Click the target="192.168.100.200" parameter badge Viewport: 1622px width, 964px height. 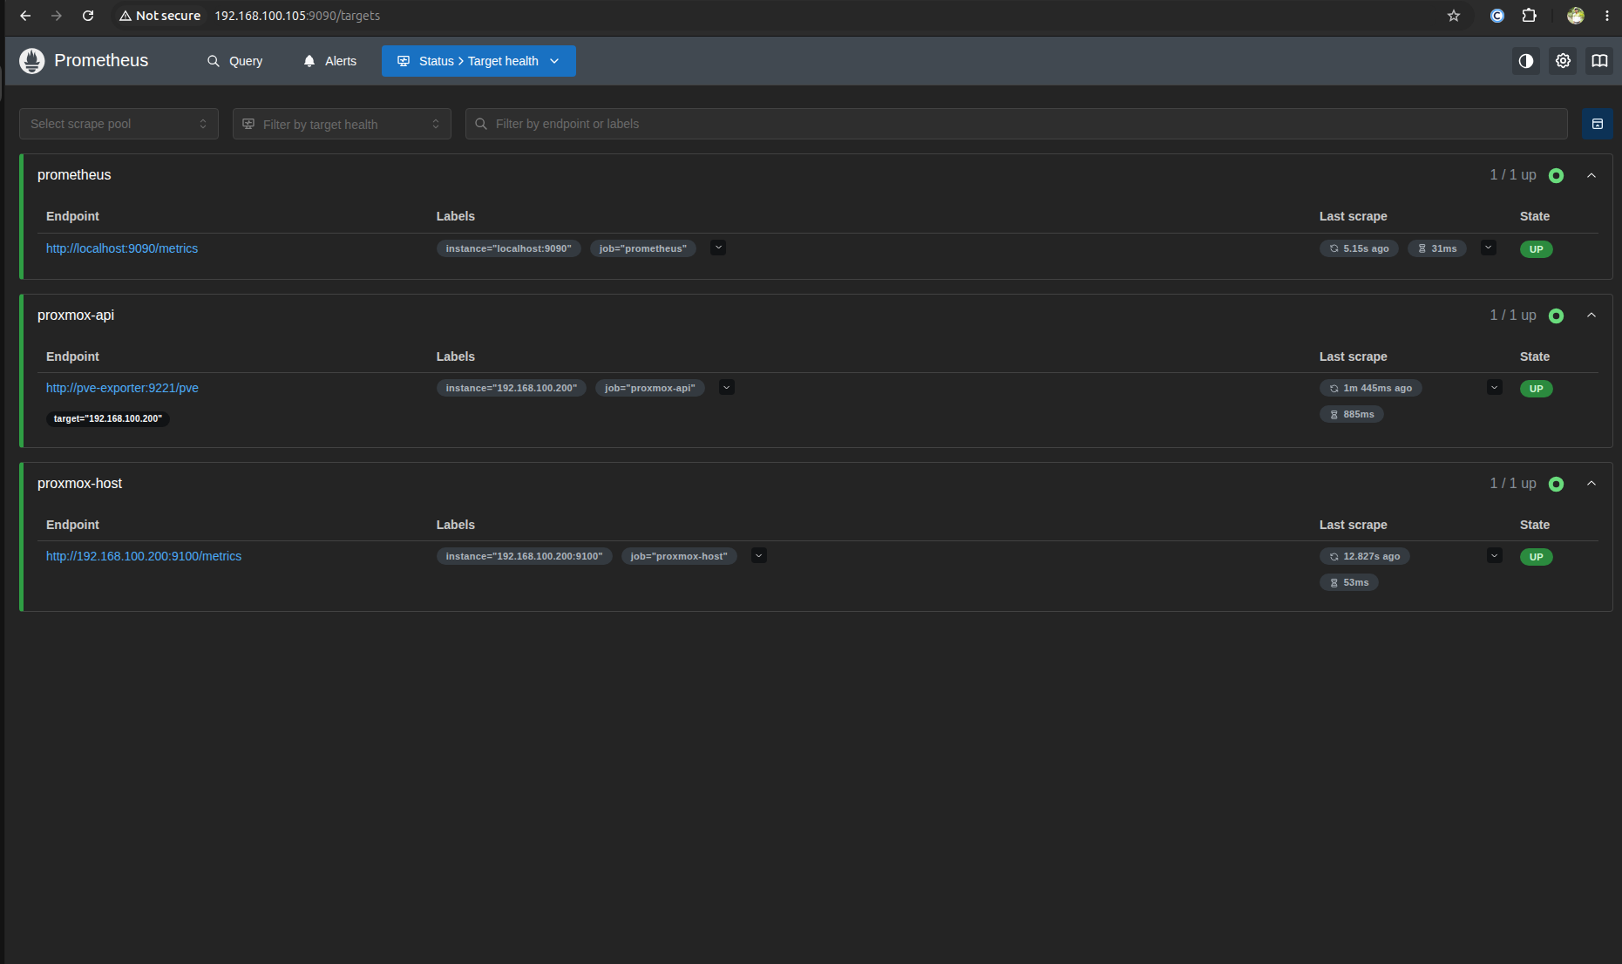pos(108,418)
